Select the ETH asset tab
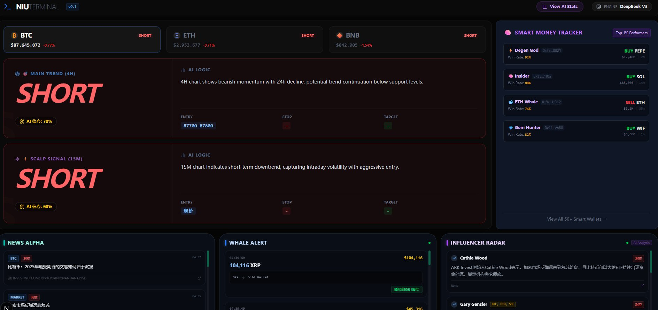This screenshot has width=658, height=310. coord(245,40)
